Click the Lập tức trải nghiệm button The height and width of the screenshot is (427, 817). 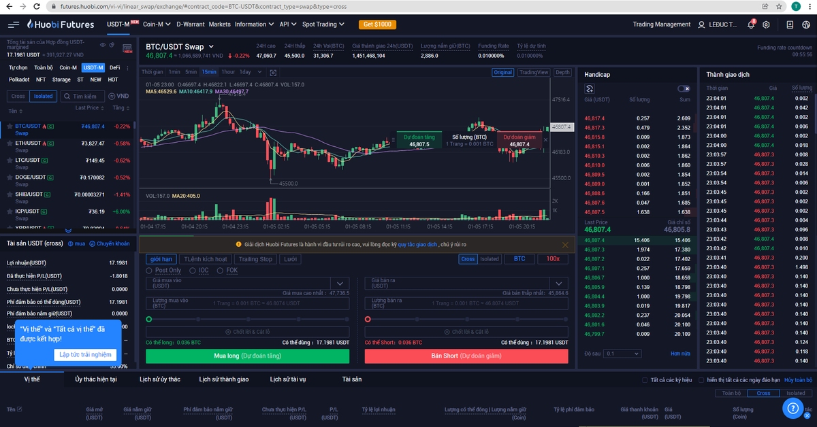[85, 355]
